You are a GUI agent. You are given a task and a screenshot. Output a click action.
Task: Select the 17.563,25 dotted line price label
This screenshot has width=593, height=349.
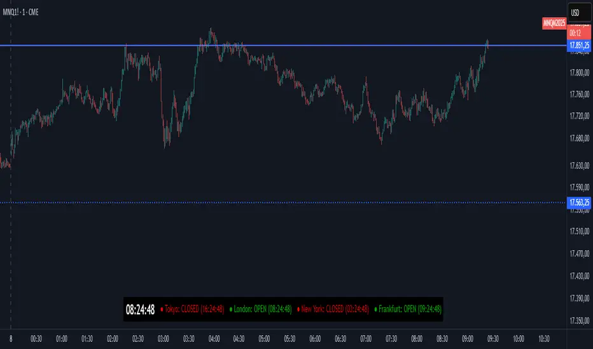579,202
